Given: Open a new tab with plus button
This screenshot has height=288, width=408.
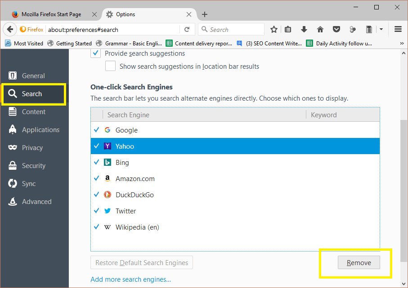Looking at the screenshot, I should point(205,14).
